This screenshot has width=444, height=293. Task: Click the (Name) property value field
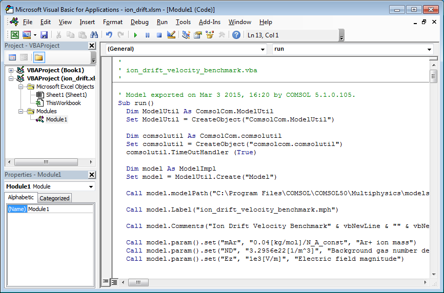60,209
